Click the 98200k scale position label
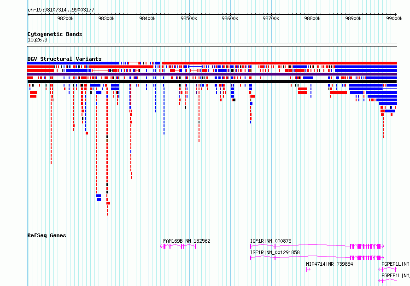 click(x=65, y=18)
